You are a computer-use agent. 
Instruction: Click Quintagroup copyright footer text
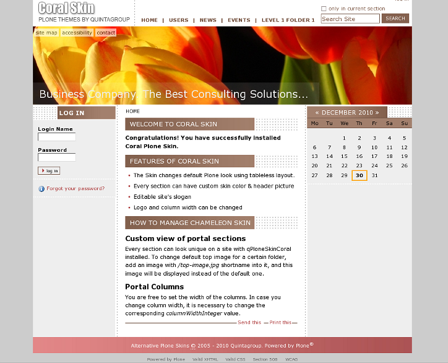click(223, 346)
